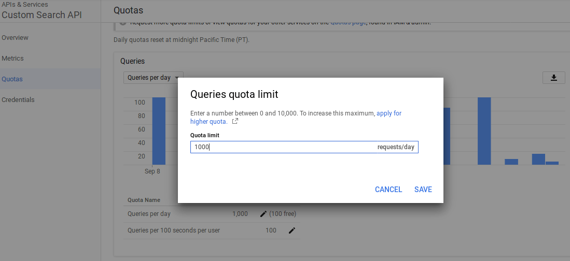Save the new quota limit
This screenshot has width=570, height=261.
click(423, 190)
